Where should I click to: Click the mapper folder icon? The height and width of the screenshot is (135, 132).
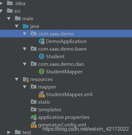(34, 87)
